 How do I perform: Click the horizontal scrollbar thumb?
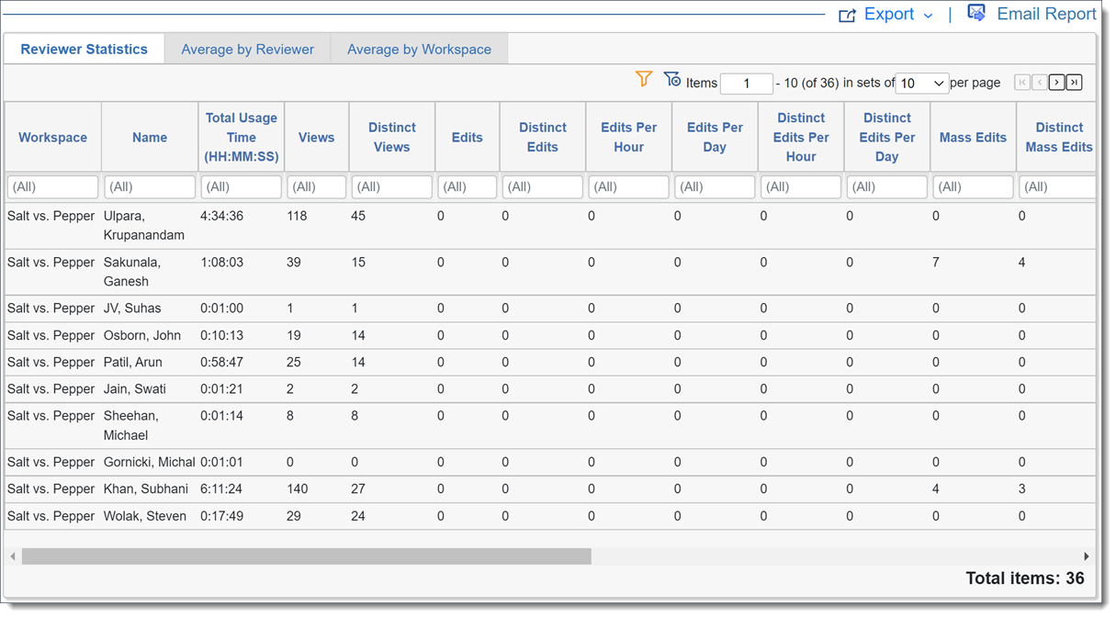click(307, 556)
